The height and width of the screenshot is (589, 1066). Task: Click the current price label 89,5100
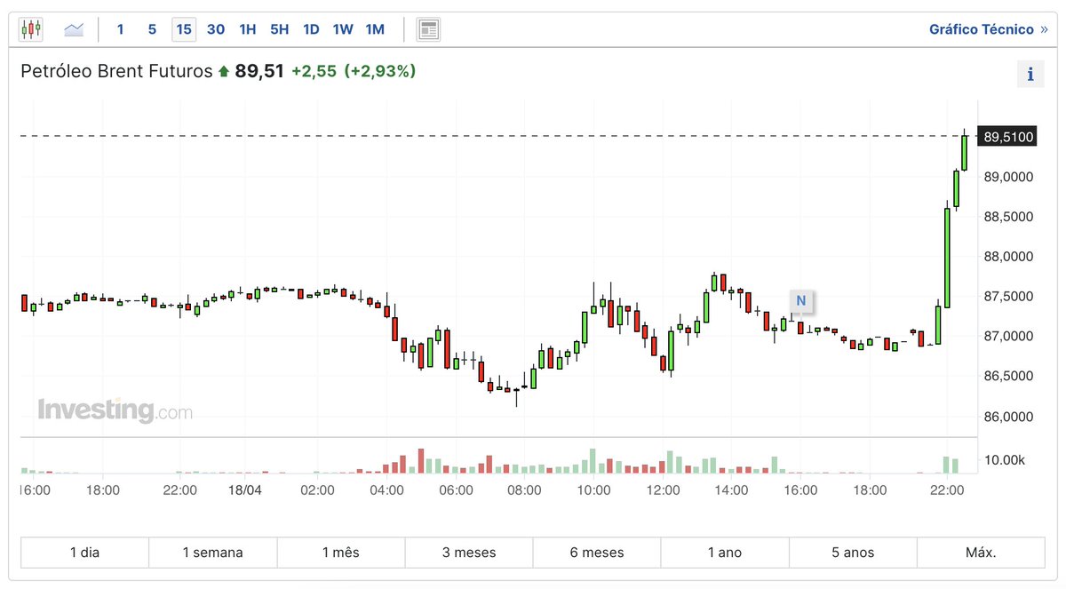pos(1008,137)
